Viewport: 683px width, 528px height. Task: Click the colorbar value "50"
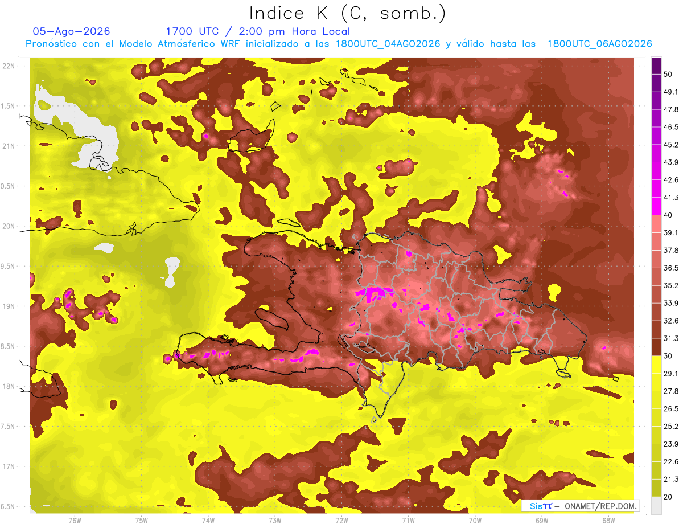[668, 73]
